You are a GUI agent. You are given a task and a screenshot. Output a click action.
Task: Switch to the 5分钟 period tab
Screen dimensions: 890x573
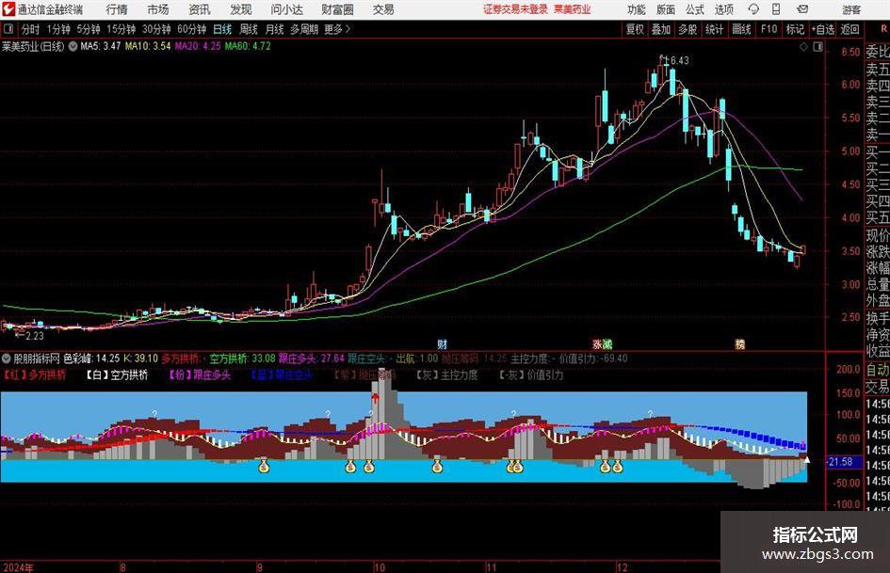(88, 29)
